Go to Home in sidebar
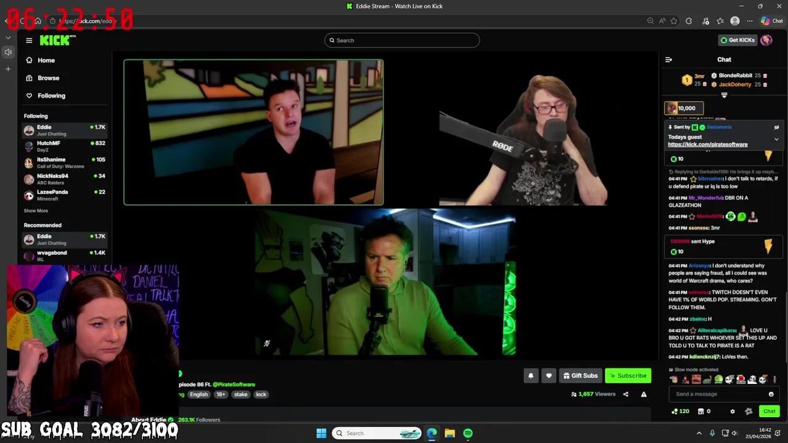This screenshot has width=788, height=443. (46, 60)
